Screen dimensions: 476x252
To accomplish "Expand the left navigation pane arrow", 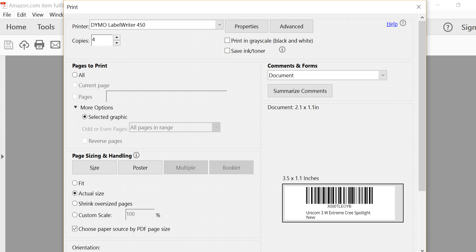I will point(2,157).
